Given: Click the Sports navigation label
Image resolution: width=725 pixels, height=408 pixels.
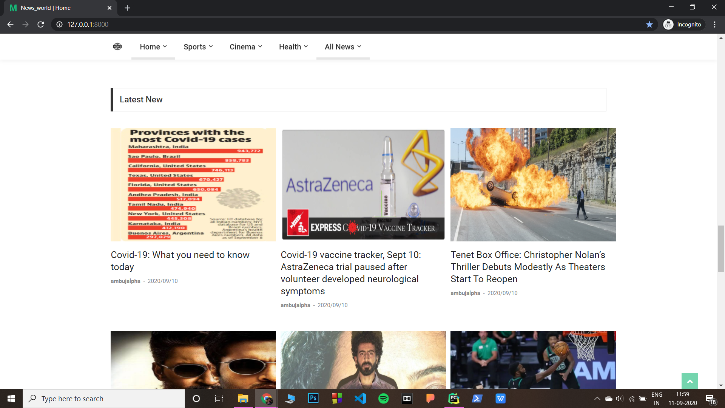Looking at the screenshot, I should [195, 47].
